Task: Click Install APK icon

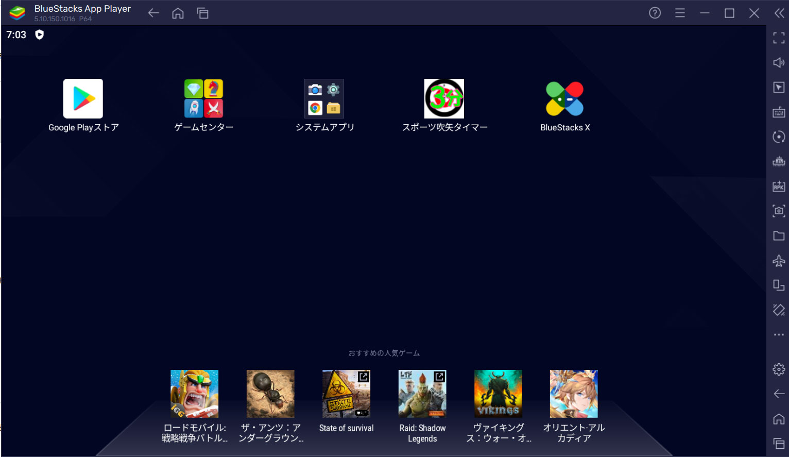Action: click(x=779, y=186)
